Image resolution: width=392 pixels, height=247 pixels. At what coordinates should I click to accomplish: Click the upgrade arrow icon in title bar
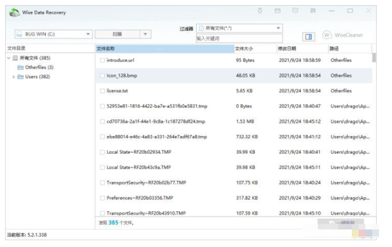pos(260,11)
